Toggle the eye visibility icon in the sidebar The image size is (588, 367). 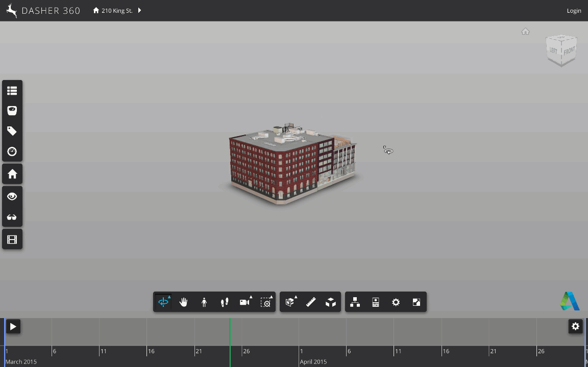[11, 196]
